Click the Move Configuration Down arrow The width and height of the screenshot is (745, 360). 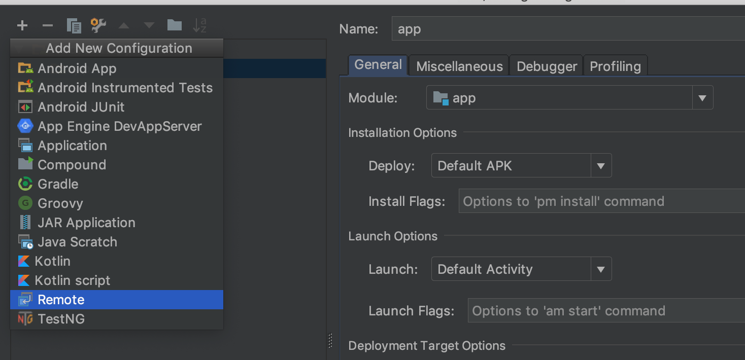click(149, 25)
